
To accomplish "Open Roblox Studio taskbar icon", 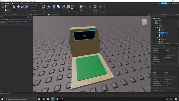I will [53, 99].
